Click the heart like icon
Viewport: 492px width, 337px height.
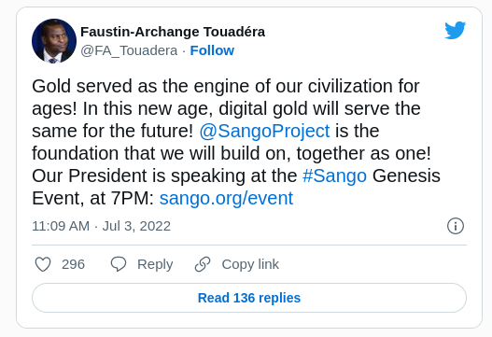tap(43, 264)
